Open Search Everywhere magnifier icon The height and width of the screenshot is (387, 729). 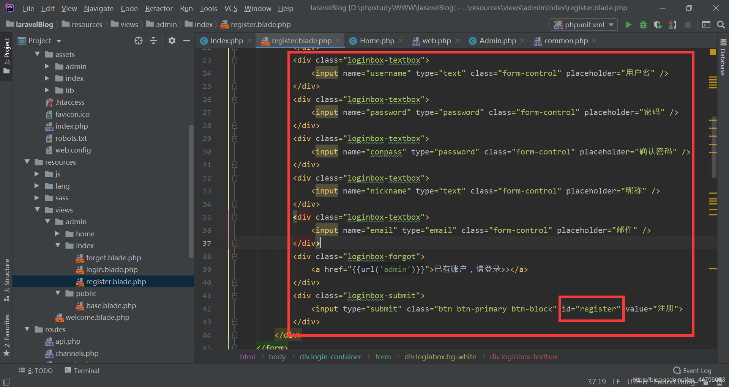721,25
